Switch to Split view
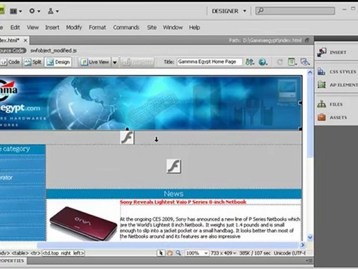358x269 pixels. [x=33, y=62]
